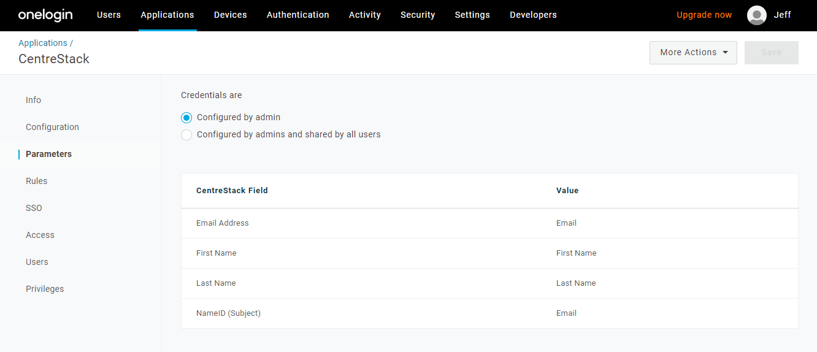
Task: Open the Last Name parameter row
Action: coord(489,283)
